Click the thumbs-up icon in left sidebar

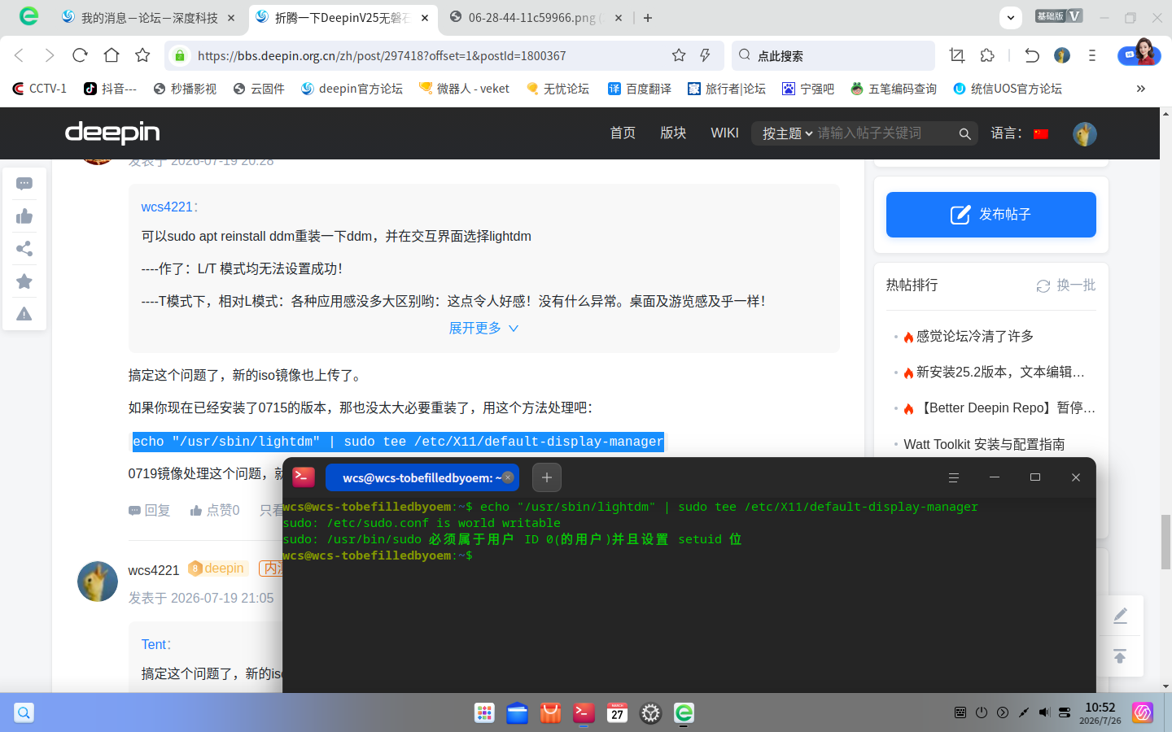tap(24, 216)
